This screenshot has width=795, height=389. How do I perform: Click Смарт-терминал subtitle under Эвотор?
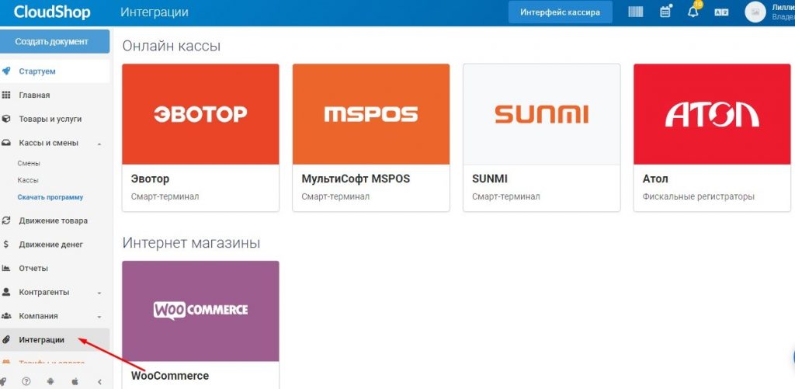(165, 196)
